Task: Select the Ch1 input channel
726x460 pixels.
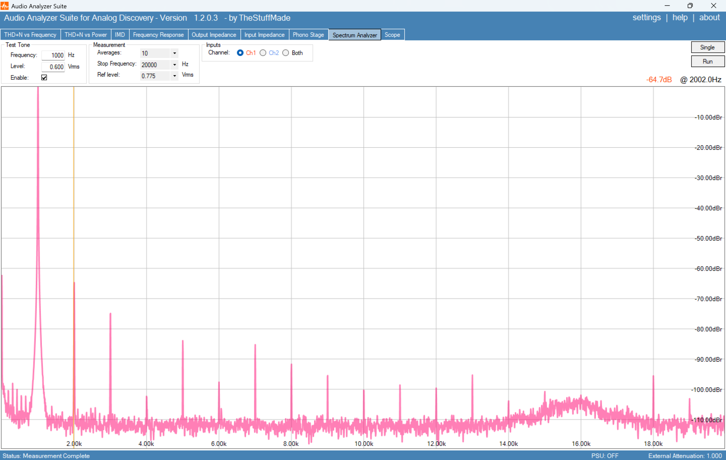Action: (240, 53)
